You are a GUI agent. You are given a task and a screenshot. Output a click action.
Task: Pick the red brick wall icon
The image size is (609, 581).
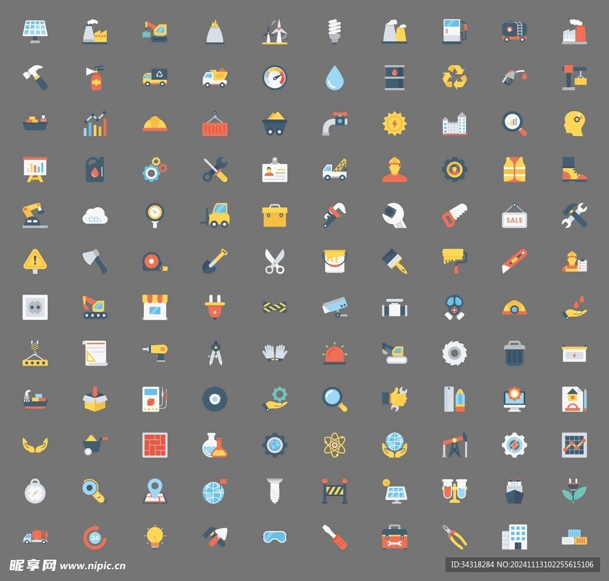click(x=155, y=444)
